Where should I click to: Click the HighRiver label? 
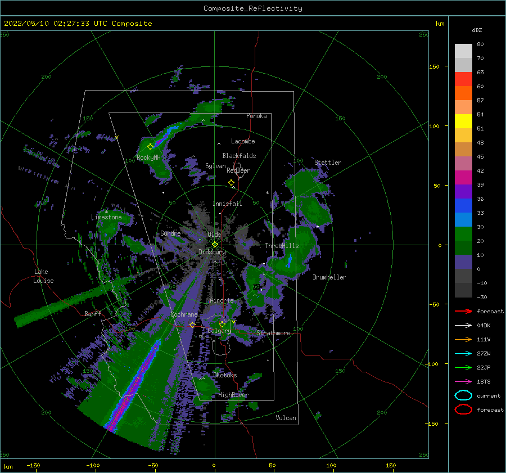pyautogui.click(x=233, y=395)
